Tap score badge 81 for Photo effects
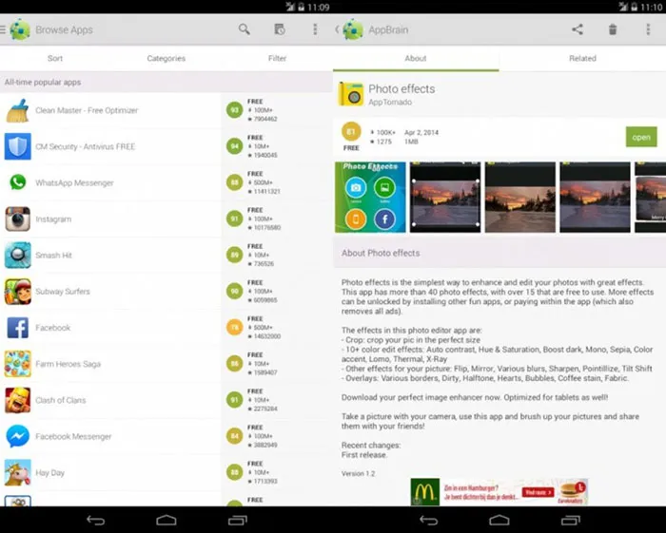This screenshot has width=666, height=533. click(351, 131)
